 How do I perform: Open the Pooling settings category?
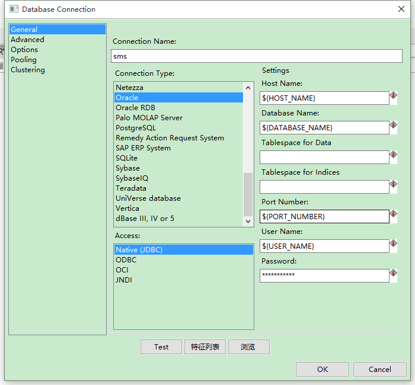(57, 59)
